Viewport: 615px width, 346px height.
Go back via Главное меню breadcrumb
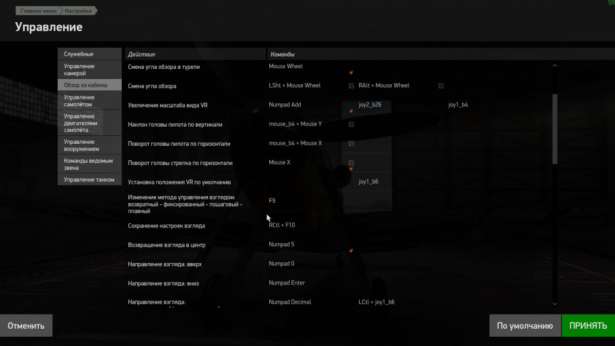tap(38, 11)
